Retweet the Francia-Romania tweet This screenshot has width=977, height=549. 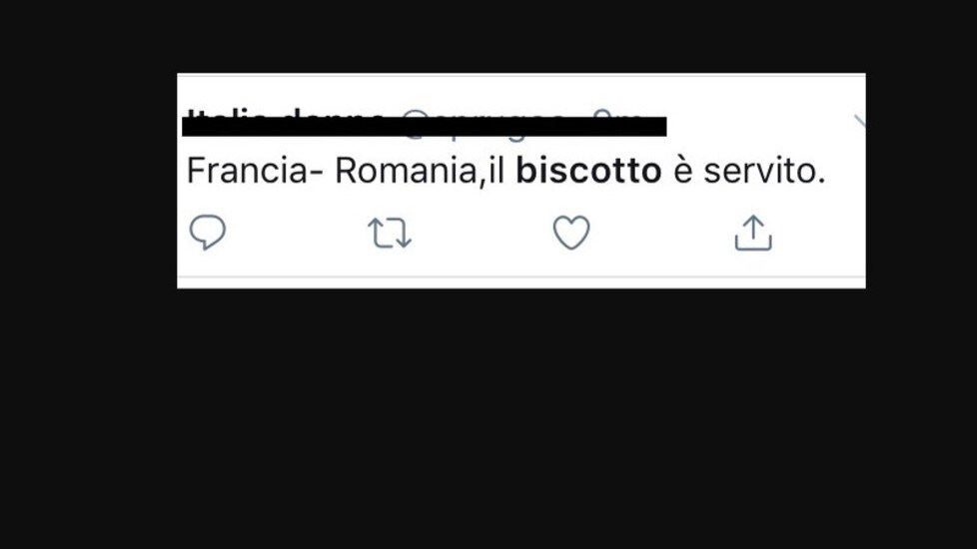tap(390, 233)
